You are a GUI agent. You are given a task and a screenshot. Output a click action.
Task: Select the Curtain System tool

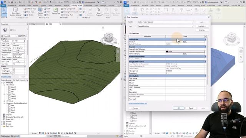40,11
